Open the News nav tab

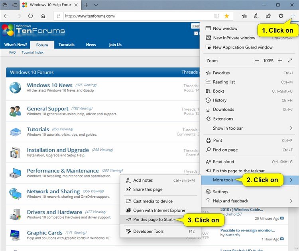[x=91, y=45]
